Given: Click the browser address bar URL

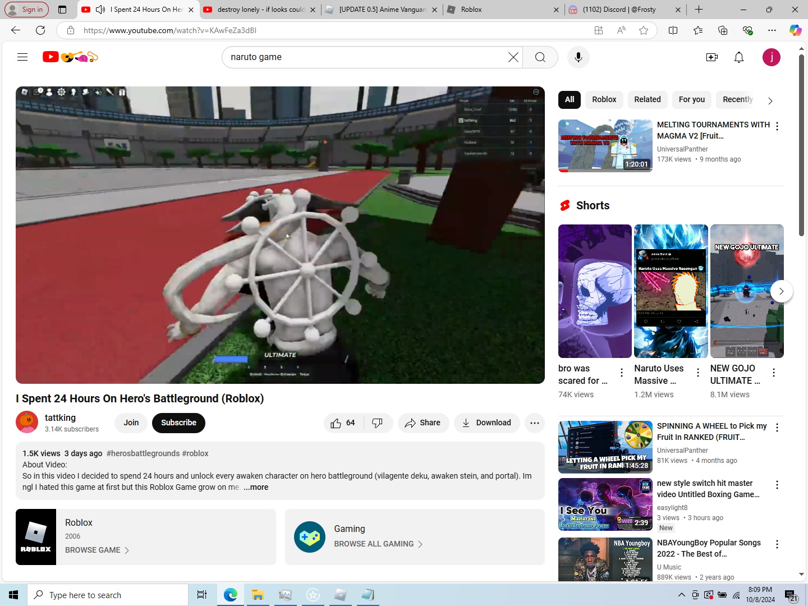Looking at the screenshot, I should tap(170, 30).
